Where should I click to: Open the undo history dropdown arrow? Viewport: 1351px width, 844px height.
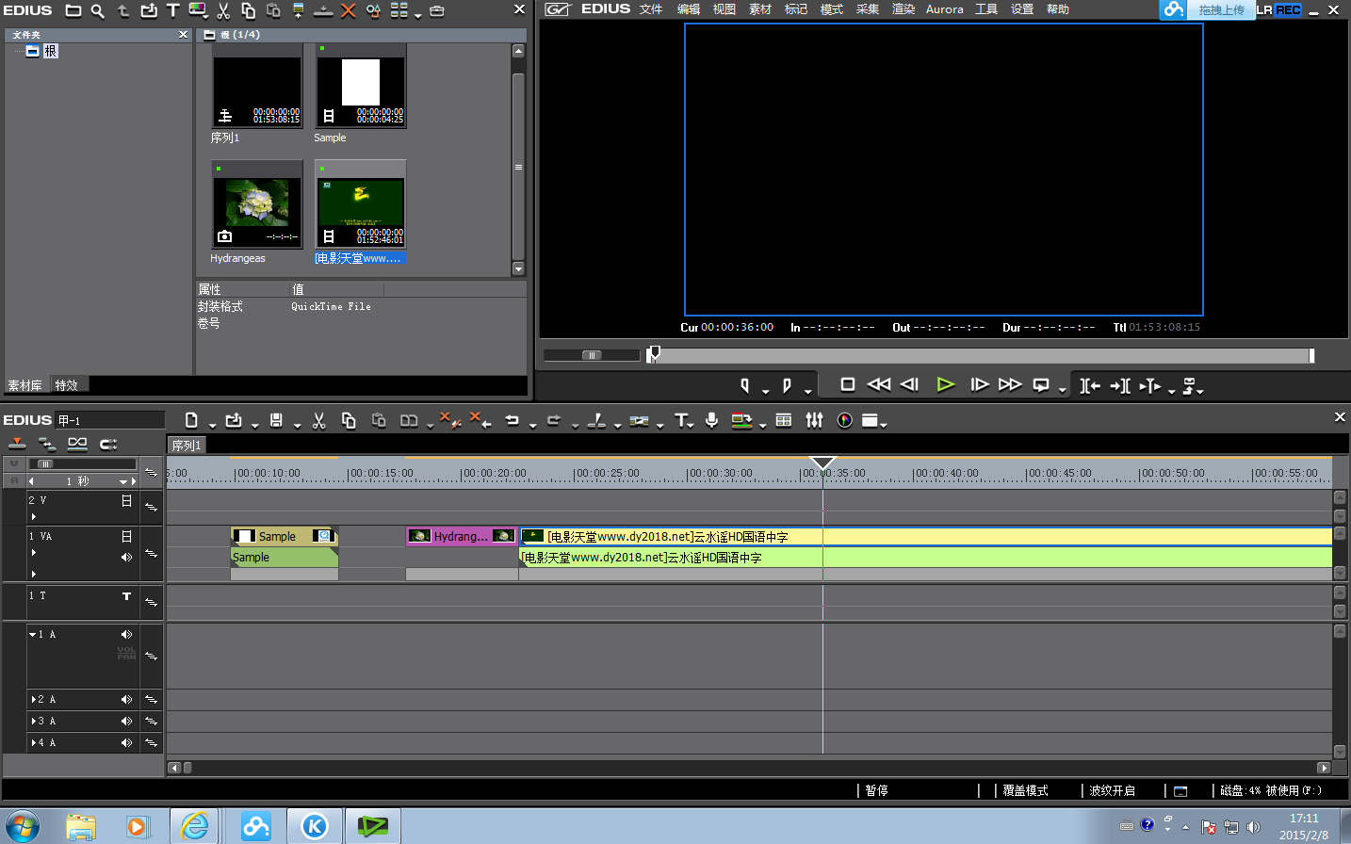click(x=532, y=425)
